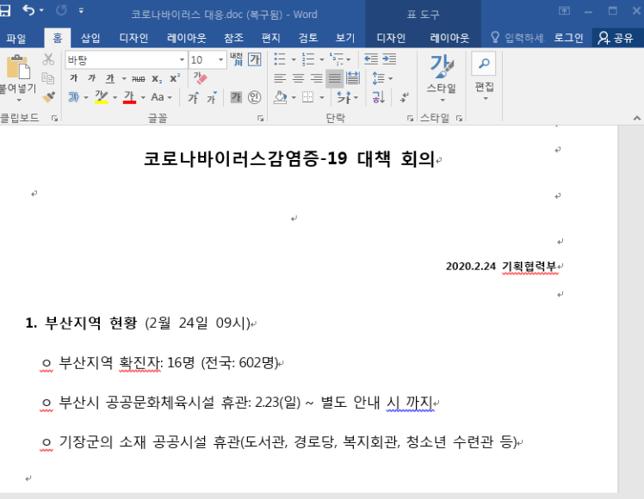Open the table tools 레이아웃 tab
Image resolution: width=644 pixels, height=499 pixels.
[449, 38]
